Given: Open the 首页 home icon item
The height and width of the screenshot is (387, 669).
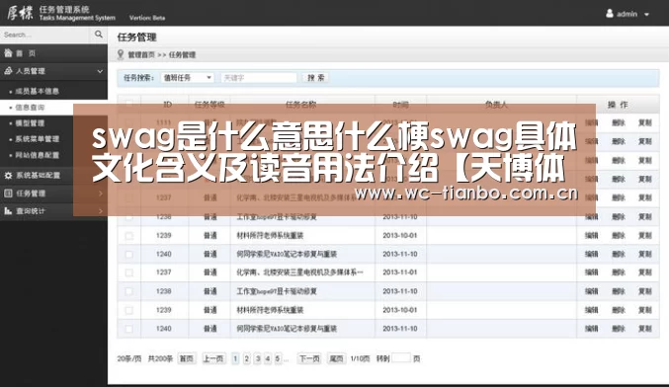Looking at the screenshot, I should [x=8, y=53].
